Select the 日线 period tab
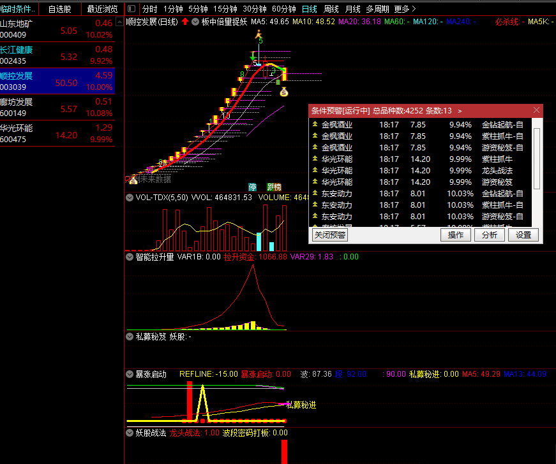The height and width of the screenshot is (464, 556). [310, 9]
